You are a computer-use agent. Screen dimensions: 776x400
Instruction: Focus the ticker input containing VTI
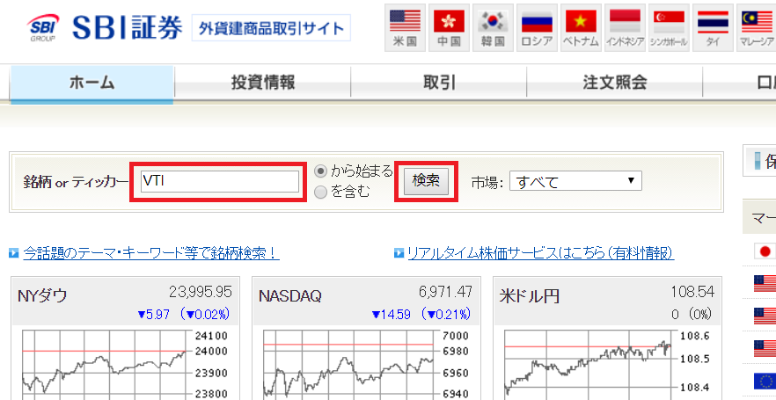click(x=220, y=181)
